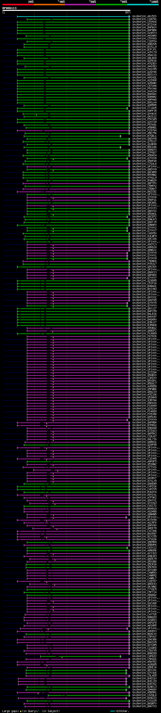Select hit UniRef100_C1EFE4
This screenshot has height=713, width=161.
[144, 41]
